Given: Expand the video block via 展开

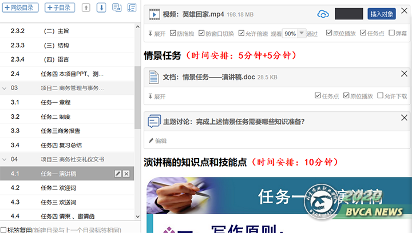Looking at the screenshot, I should click(x=157, y=34).
